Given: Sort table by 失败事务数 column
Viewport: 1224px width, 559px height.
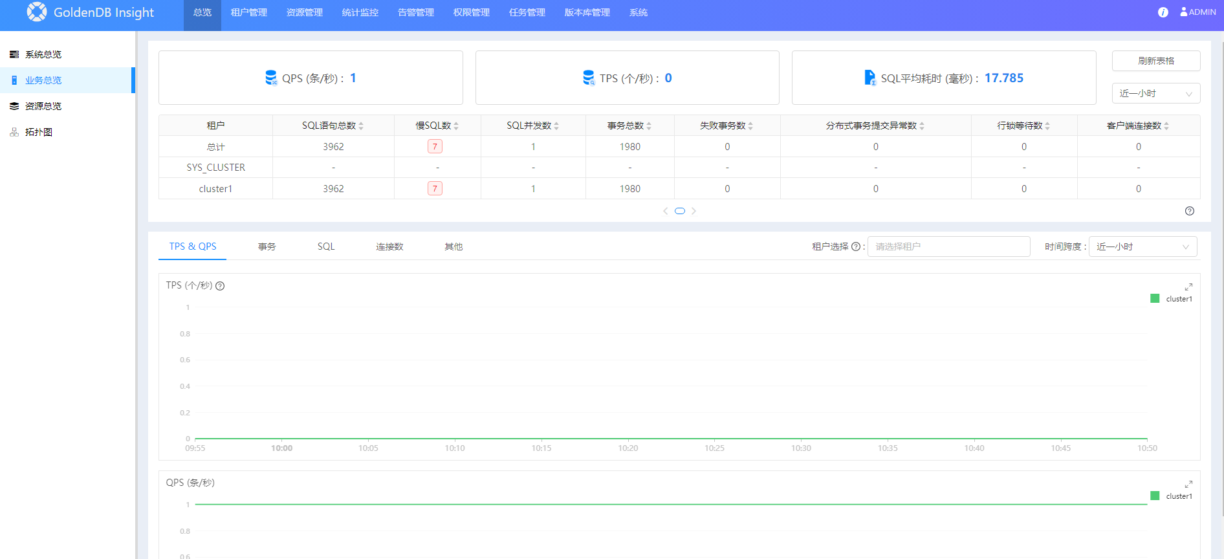Looking at the screenshot, I should 750,126.
